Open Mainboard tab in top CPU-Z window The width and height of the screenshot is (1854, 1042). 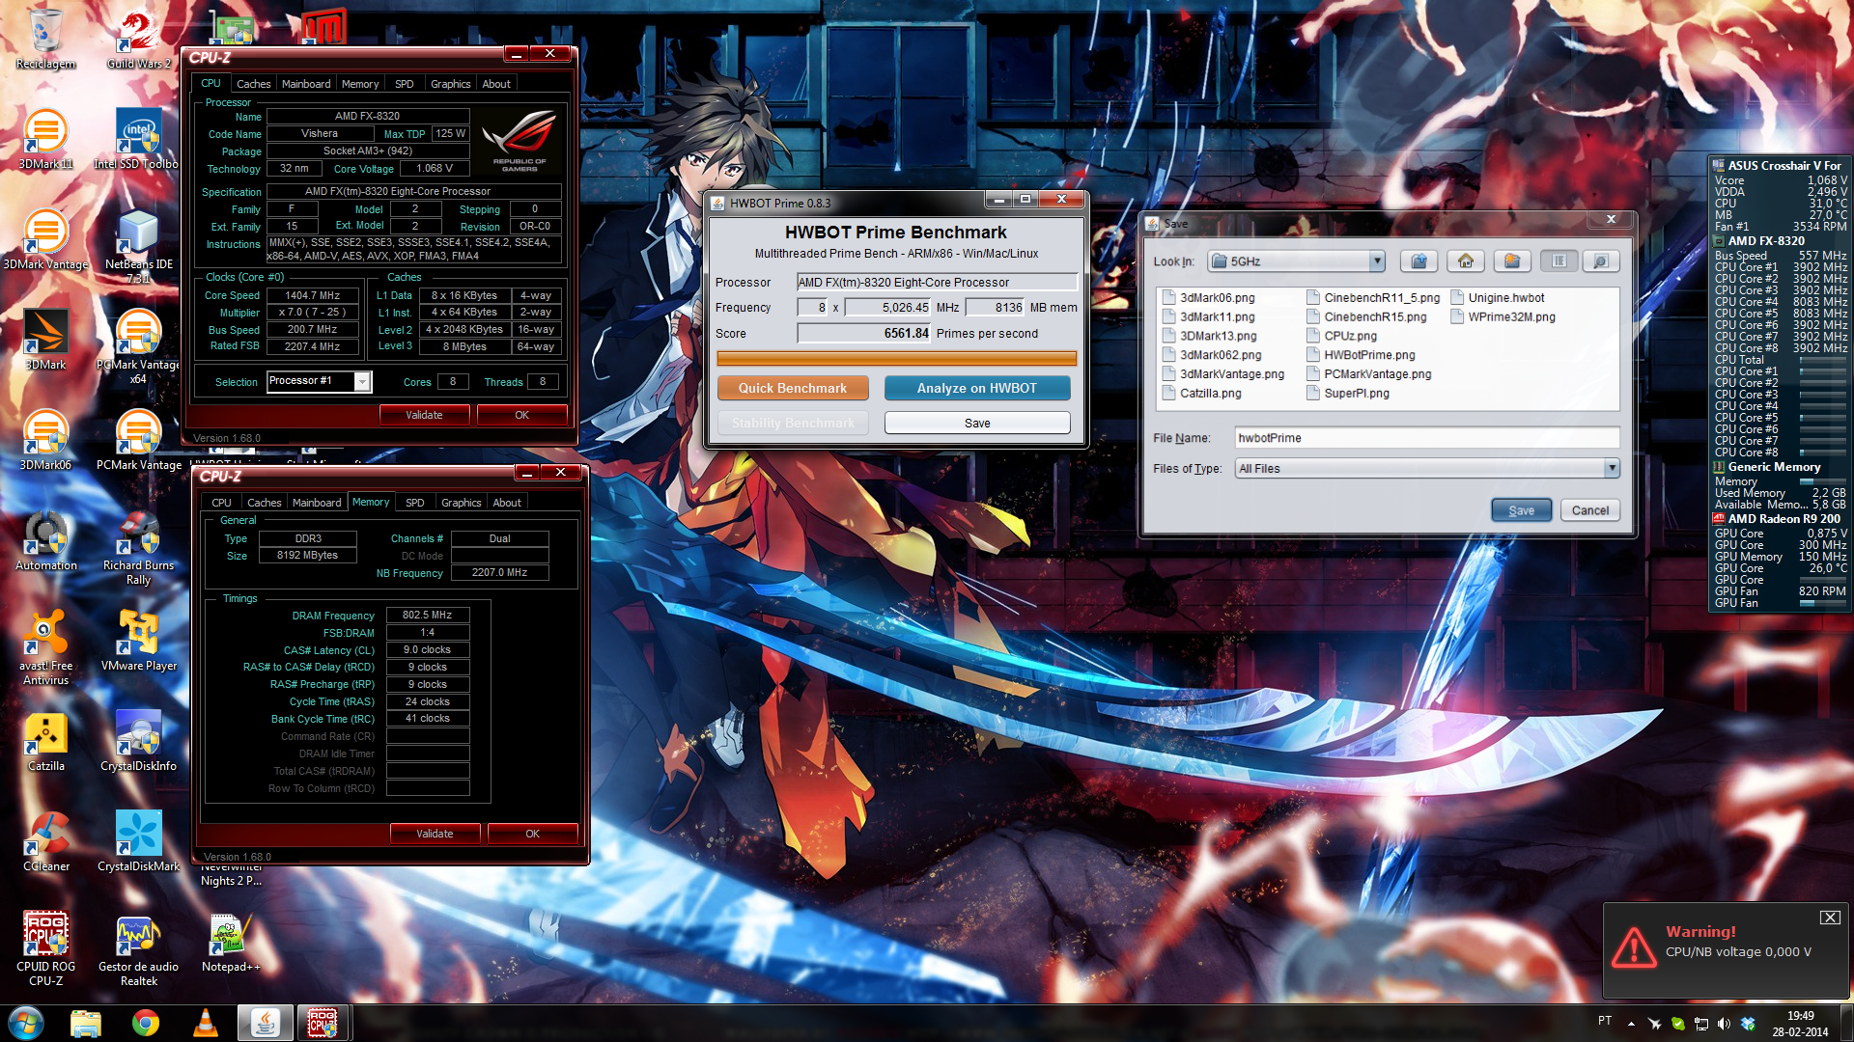(x=306, y=84)
